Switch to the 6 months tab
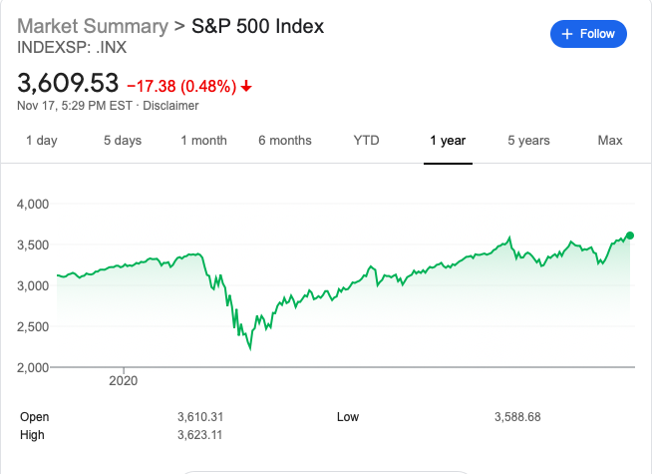653x474 pixels. coord(284,141)
